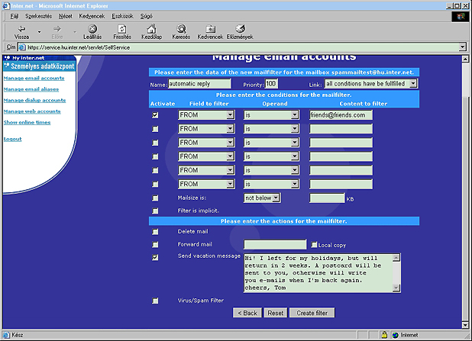
Task: Click the Leállítás stop icon
Action: (92, 28)
